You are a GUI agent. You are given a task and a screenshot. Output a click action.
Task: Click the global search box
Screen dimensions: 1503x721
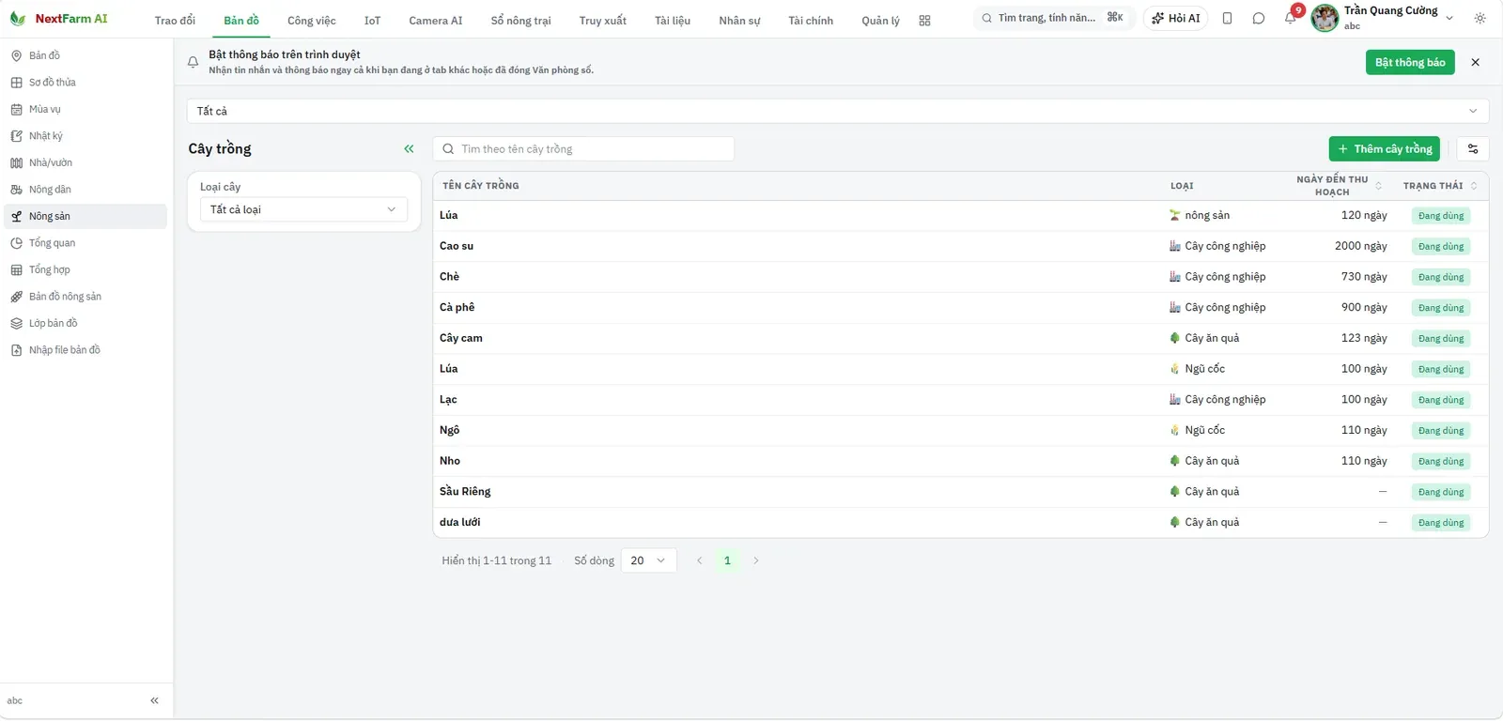[x=1053, y=18]
